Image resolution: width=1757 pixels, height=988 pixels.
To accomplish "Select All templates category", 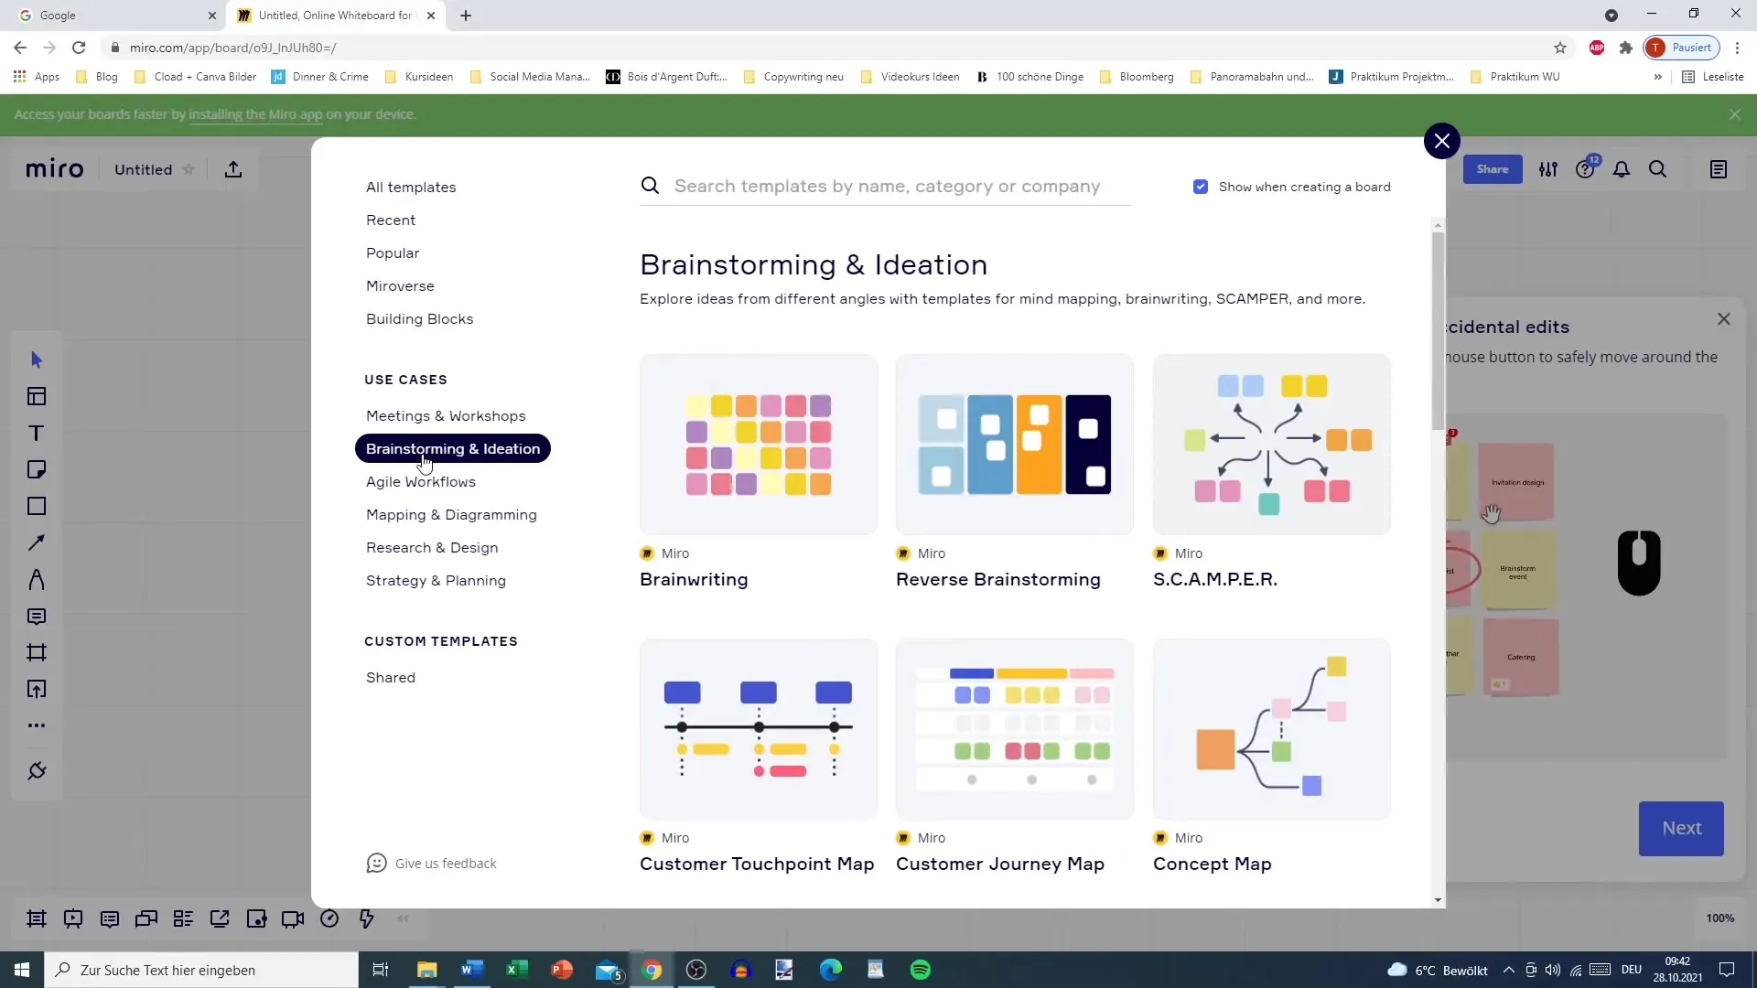I will tap(411, 187).
